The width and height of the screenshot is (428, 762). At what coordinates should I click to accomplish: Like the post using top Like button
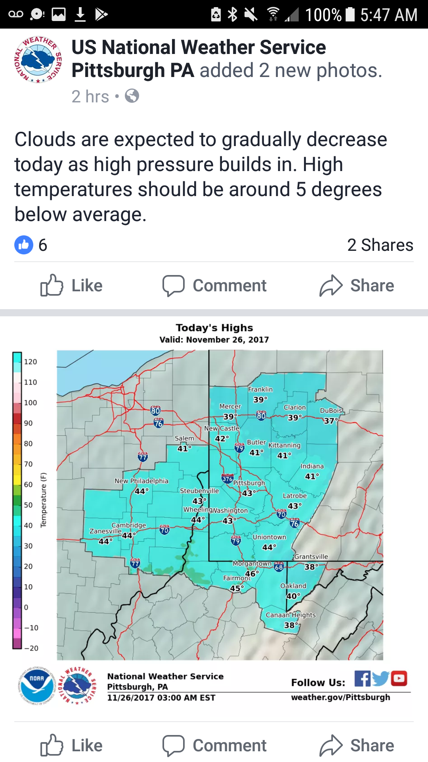(72, 285)
